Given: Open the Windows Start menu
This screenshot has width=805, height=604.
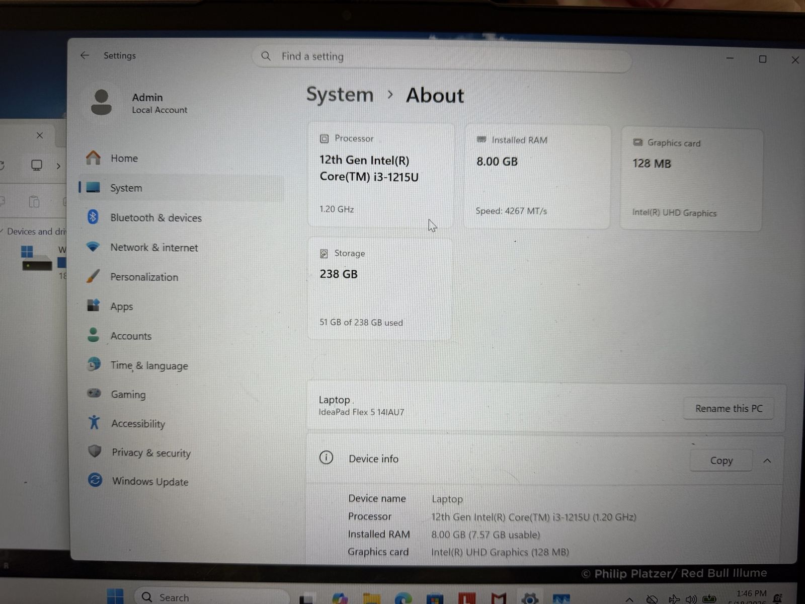Looking at the screenshot, I should click(115, 596).
